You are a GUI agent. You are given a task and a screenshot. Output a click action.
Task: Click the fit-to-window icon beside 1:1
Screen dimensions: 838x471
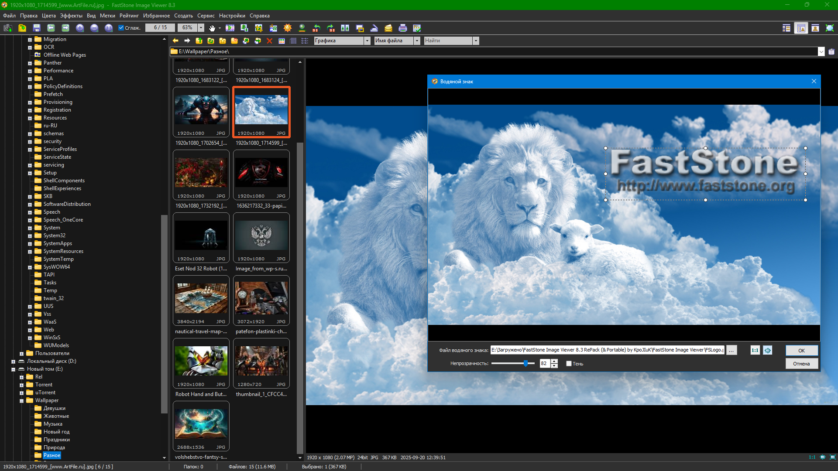[x=768, y=350]
